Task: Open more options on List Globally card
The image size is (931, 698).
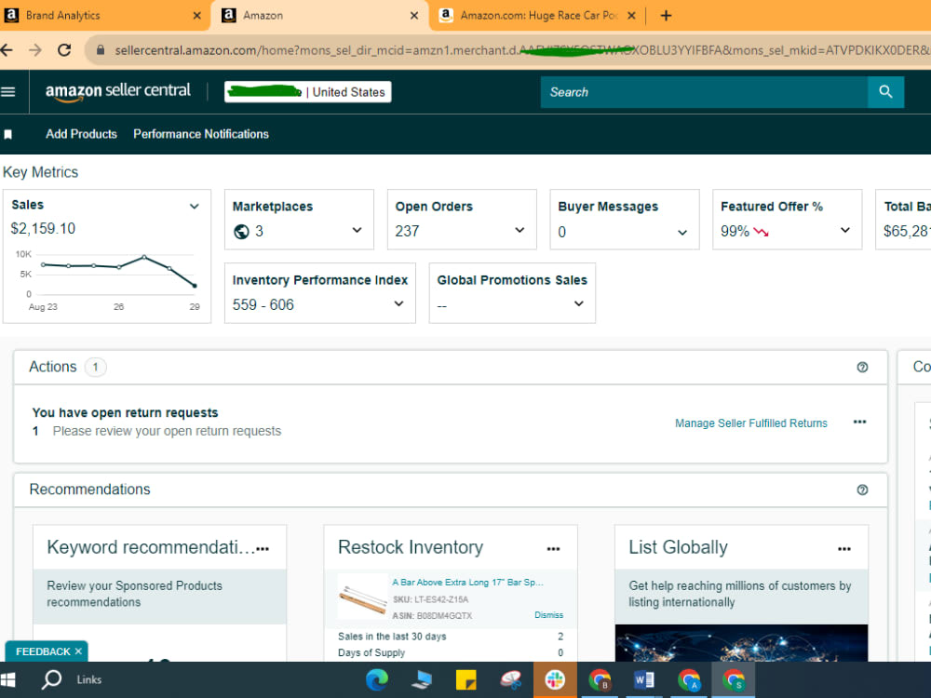Action: pyautogui.click(x=843, y=549)
